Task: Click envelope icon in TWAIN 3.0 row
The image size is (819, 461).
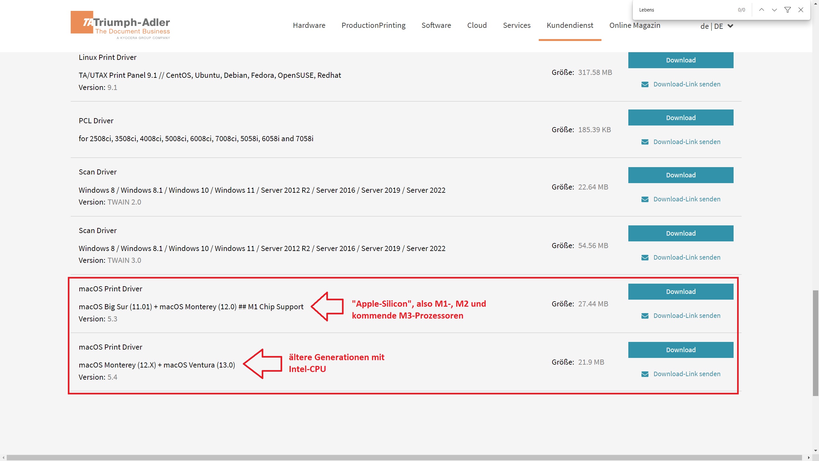Action: 645,258
